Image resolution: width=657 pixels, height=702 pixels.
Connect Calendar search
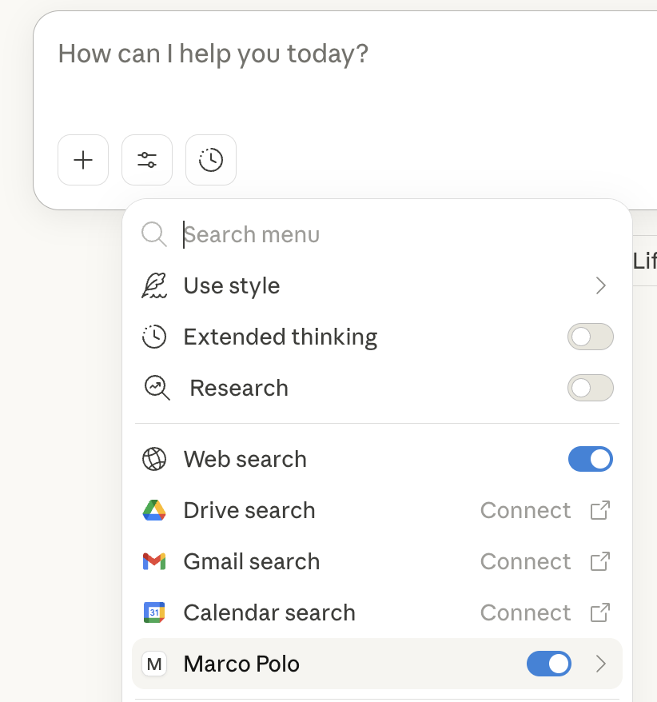[525, 612]
